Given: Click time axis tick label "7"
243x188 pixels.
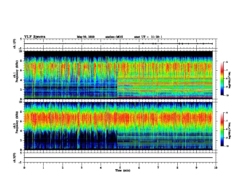Looking at the screenshot, I should [x=158, y=168].
